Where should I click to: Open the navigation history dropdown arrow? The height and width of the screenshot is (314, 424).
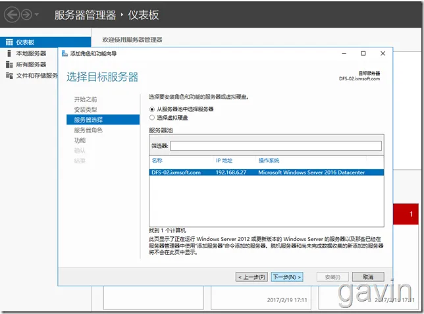click(36, 14)
